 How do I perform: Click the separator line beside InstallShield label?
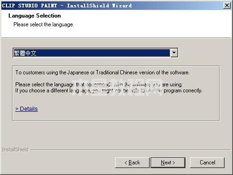coord(131,150)
